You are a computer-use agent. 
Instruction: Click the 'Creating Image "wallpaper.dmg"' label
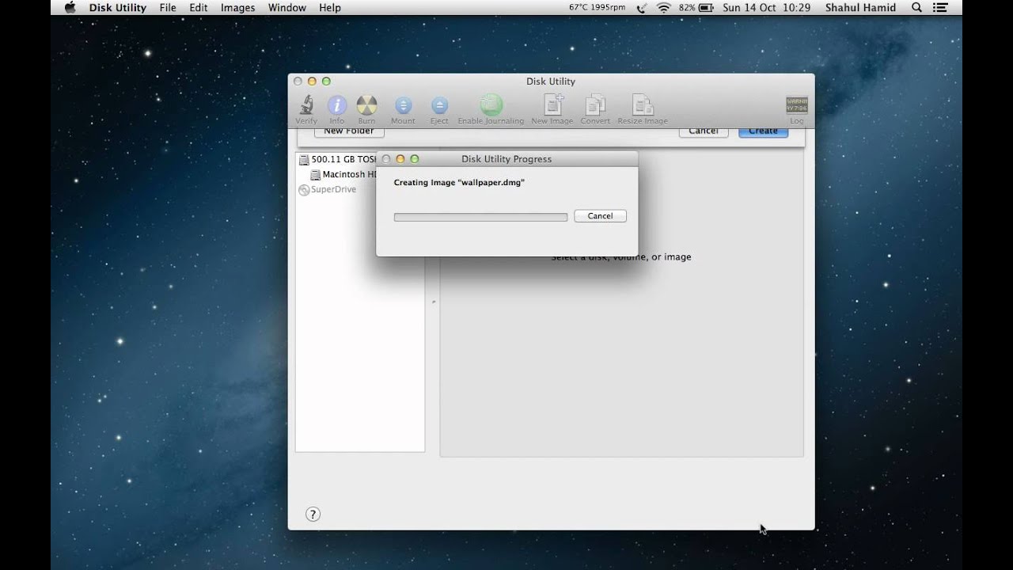[x=459, y=183]
